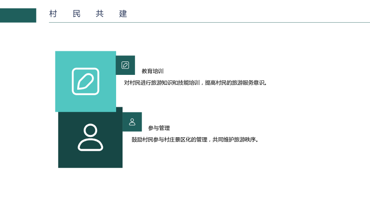Click the slide title 村民共建
The width and height of the screenshot is (370, 208).
click(x=88, y=14)
